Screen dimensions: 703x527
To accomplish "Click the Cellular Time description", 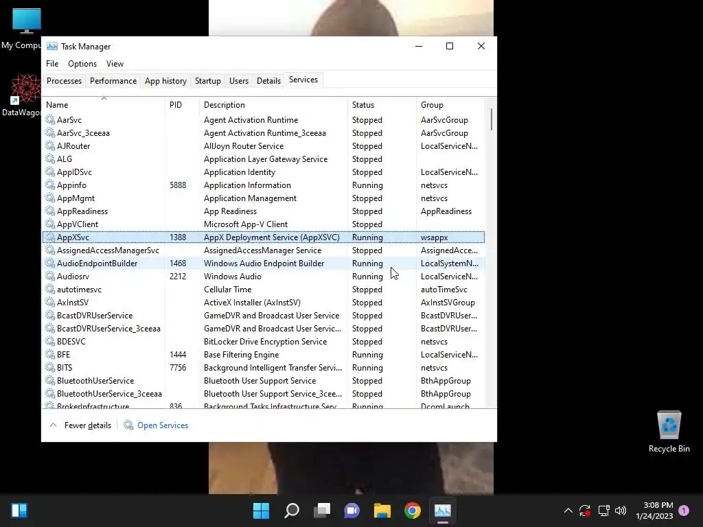I will pos(228,289).
